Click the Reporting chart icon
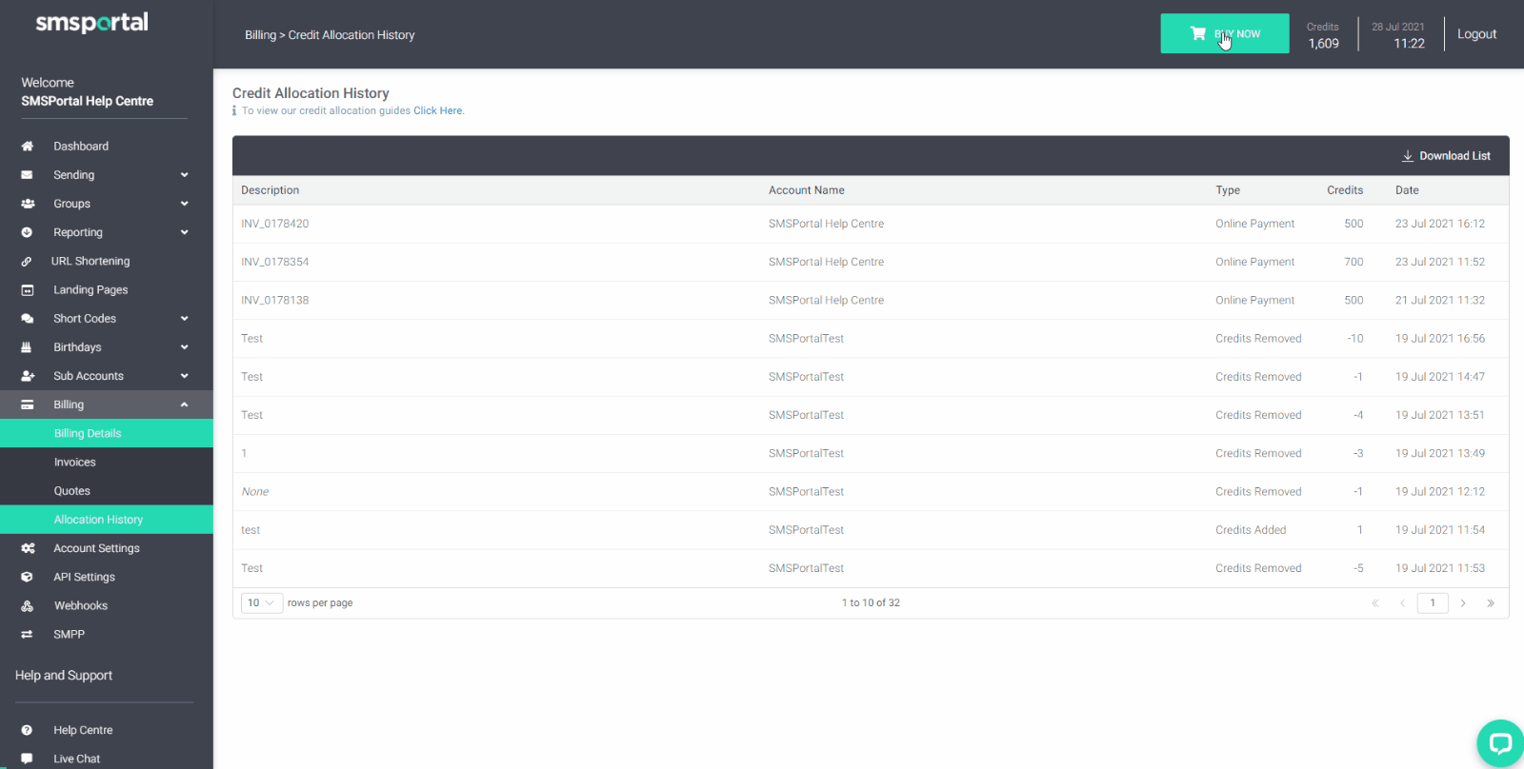The image size is (1524, 769). coord(27,232)
